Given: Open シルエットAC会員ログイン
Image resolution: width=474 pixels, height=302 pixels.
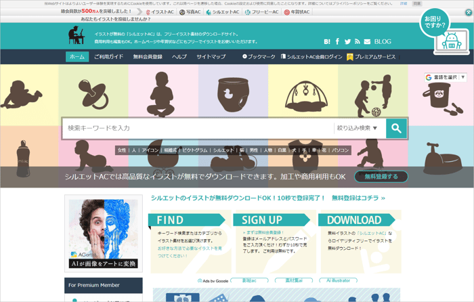Looking at the screenshot, I should (311, 56).
